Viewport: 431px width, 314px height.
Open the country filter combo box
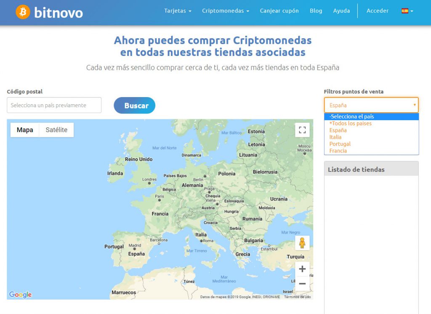pyautogui.click(x=371, y=105)
